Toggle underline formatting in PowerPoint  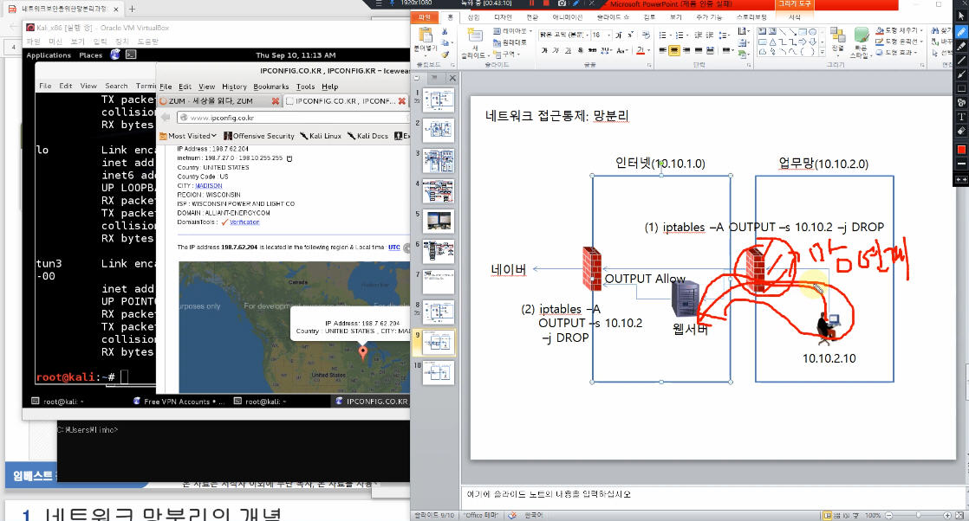click(x=568, y=50)
